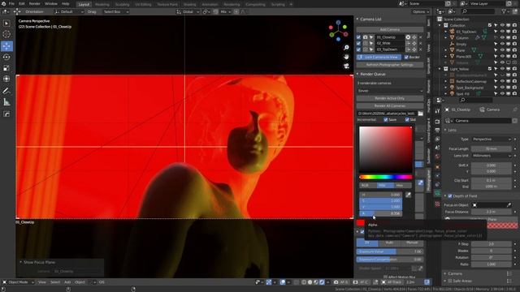Open Tool properties tab icon
Image resolution: width=520 pixels, height=292 pixels.
coord(437,112)
